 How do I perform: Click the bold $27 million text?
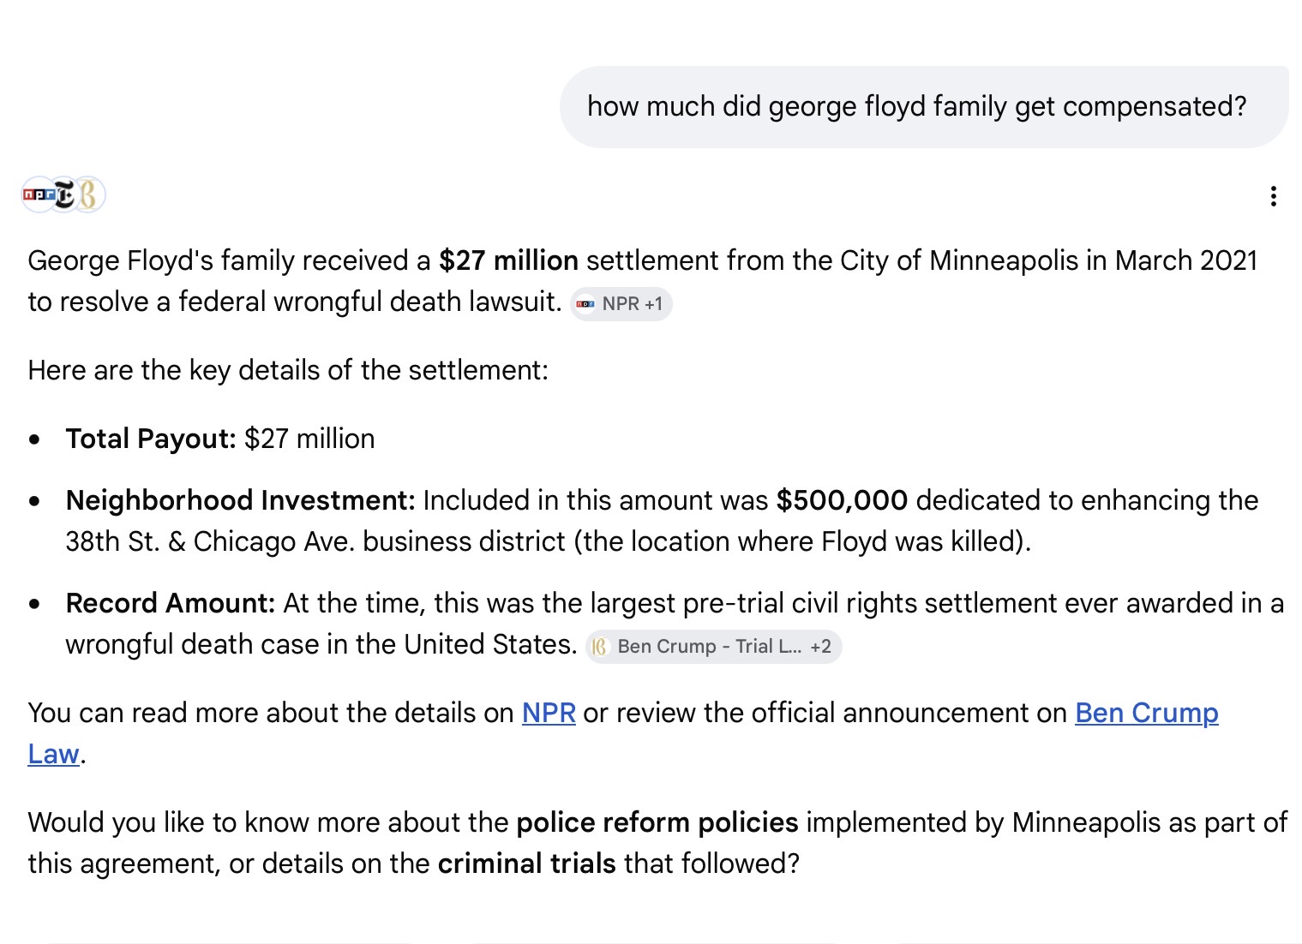[508, 260]
